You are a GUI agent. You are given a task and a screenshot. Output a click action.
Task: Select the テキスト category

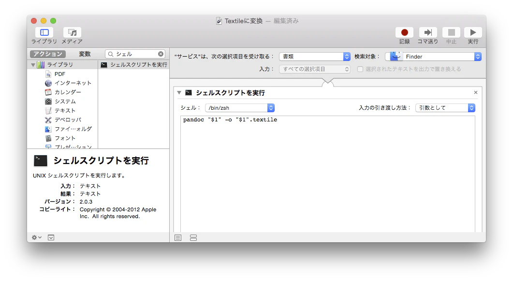65,111
